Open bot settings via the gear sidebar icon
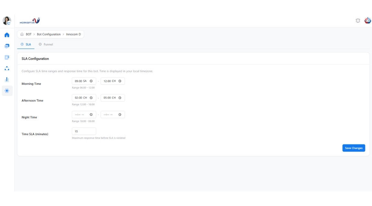 pos(7,91)
